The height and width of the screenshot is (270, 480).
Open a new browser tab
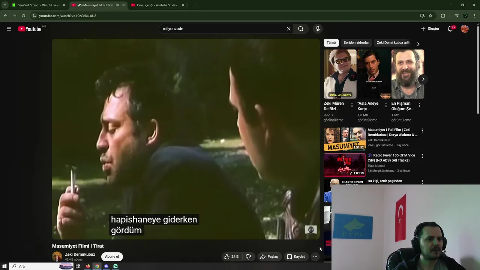pos(192,5)
